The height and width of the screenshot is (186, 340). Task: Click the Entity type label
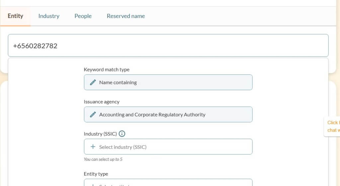point(96,174)
